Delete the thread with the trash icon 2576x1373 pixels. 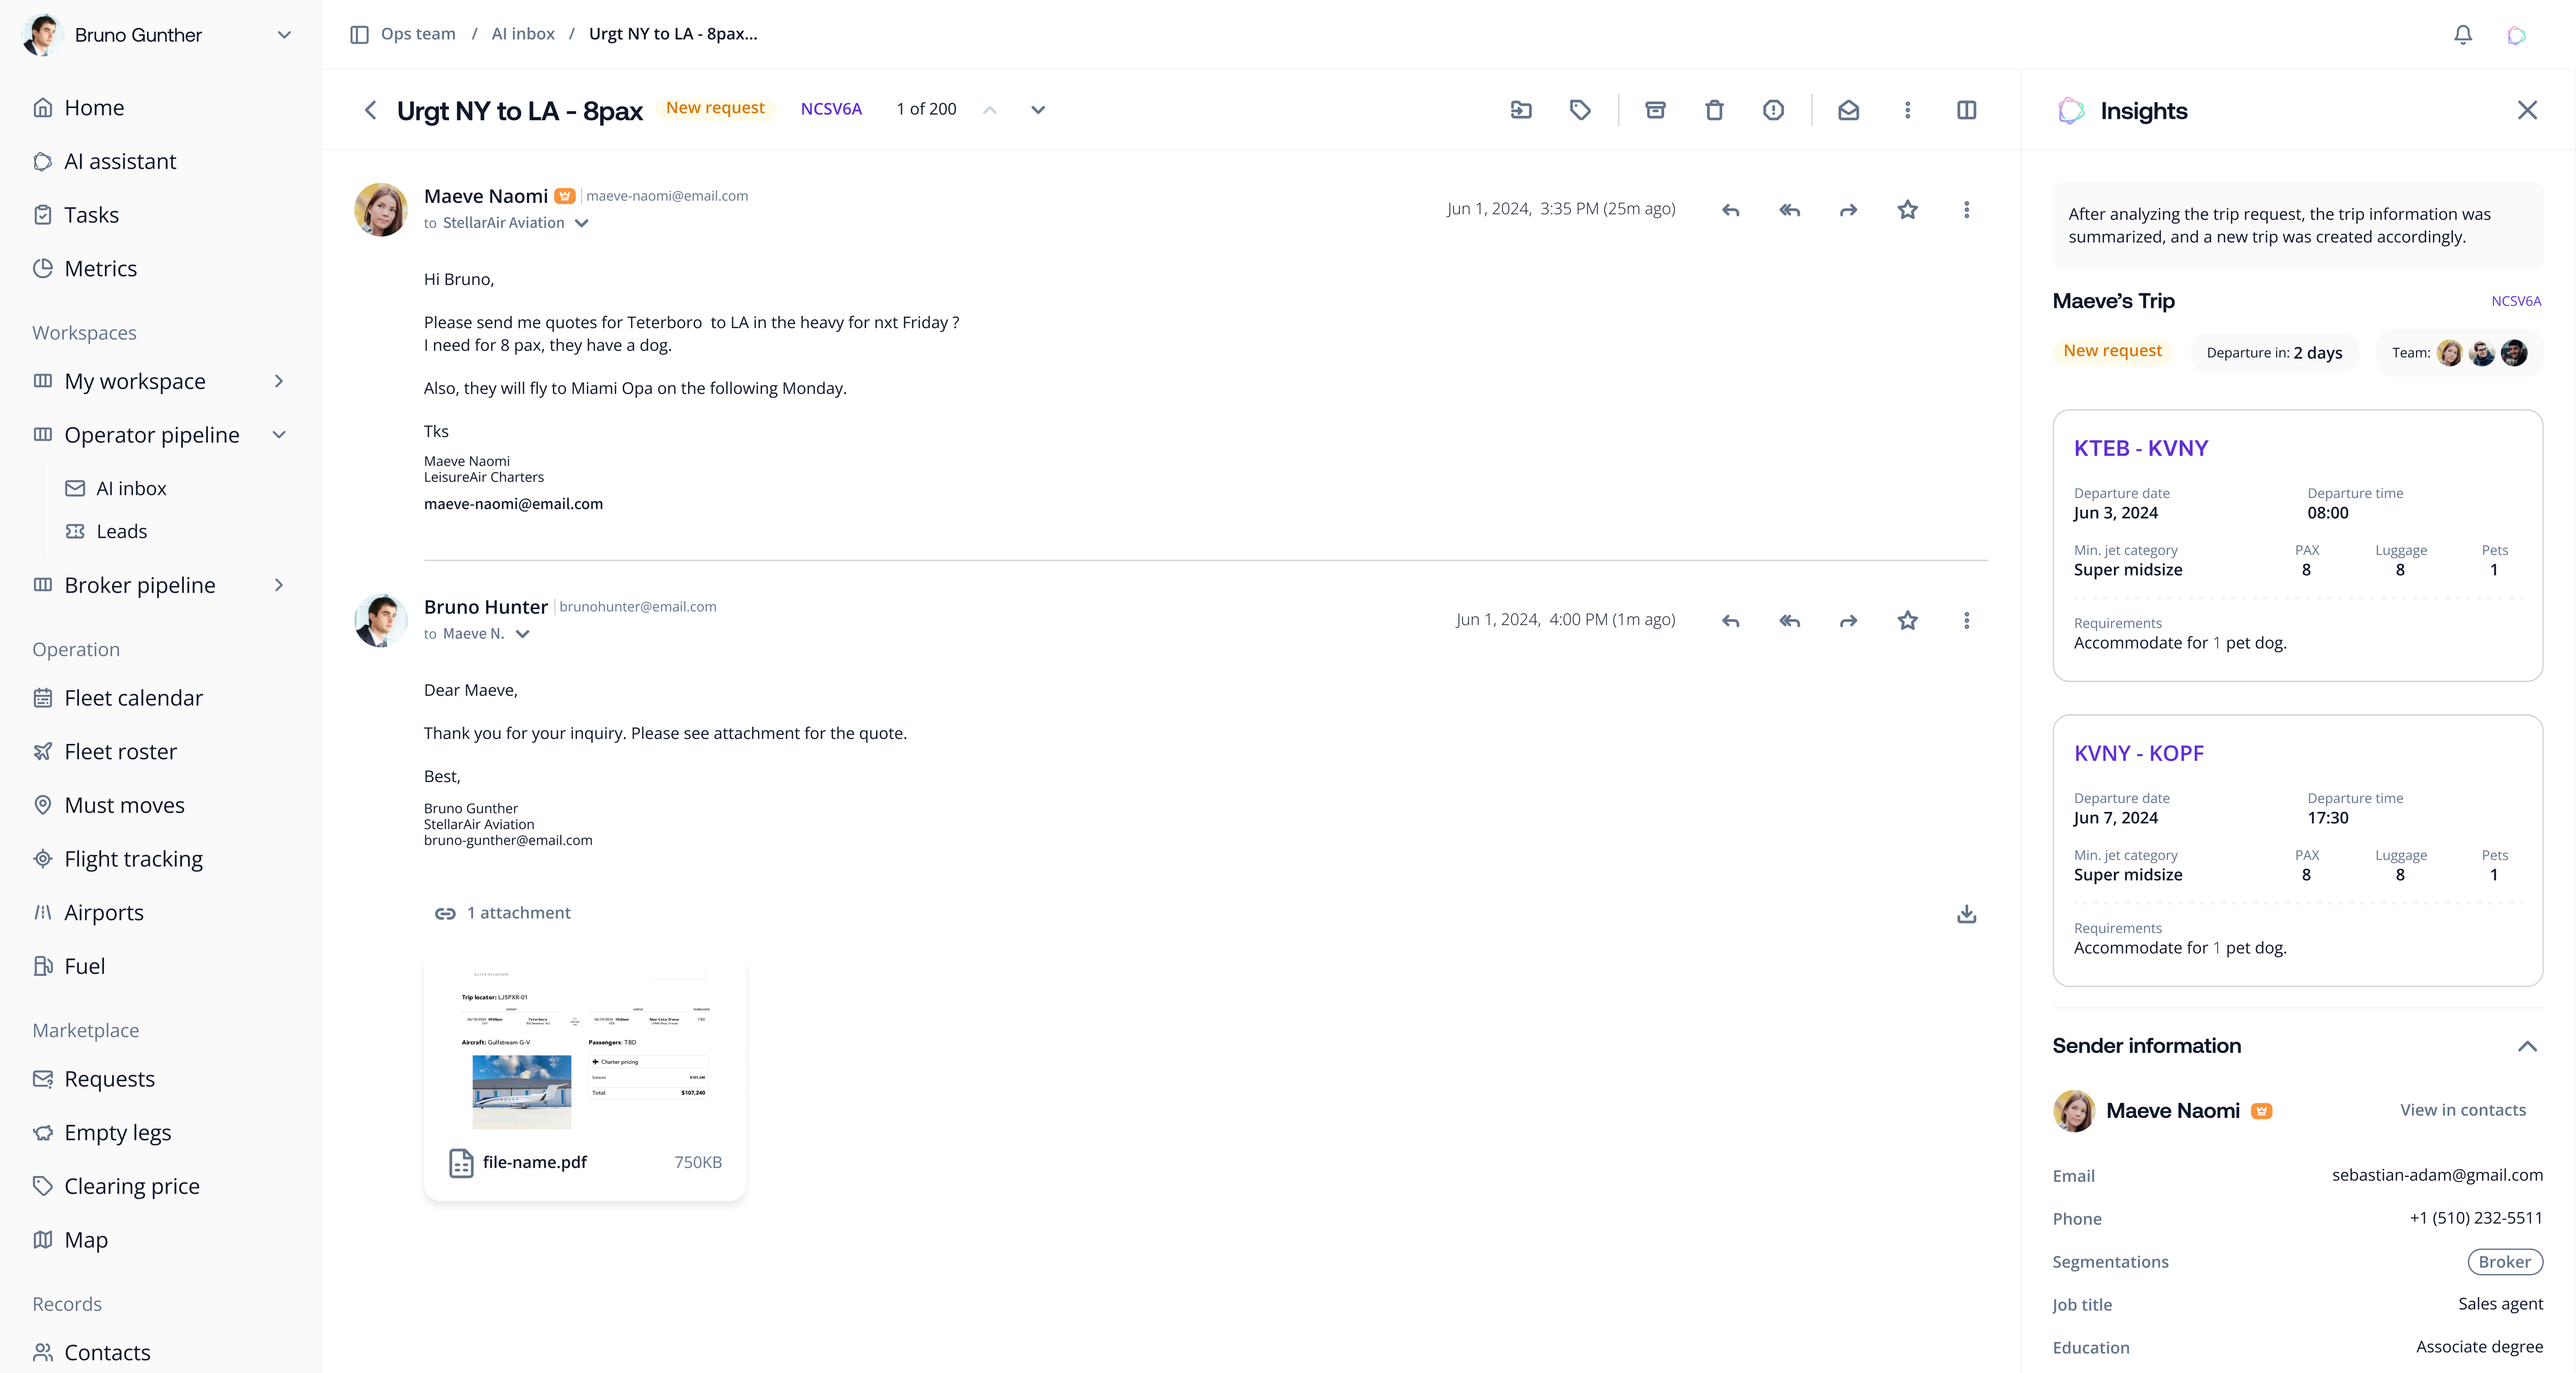tap(1714, 110)
